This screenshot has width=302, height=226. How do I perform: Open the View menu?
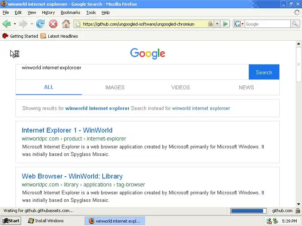[32, 12]
